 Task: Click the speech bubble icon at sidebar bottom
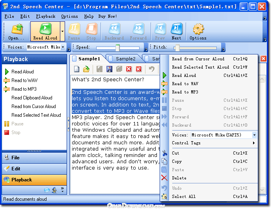(x=47, y=190)
